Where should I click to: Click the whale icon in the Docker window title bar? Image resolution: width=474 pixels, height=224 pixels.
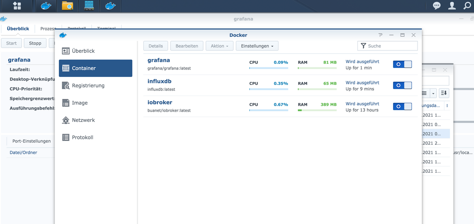point(62,35)
